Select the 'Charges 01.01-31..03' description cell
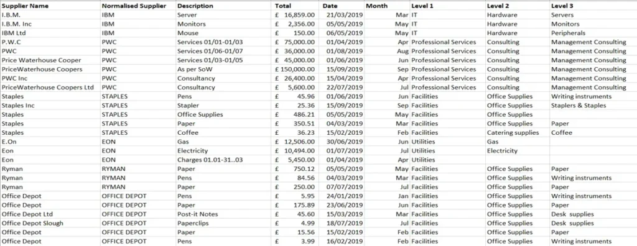Viewport: 637px width, 246px height. 224,160
